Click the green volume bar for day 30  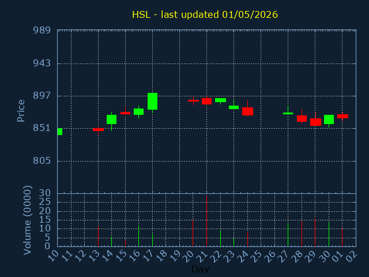(x=329, y=234)
